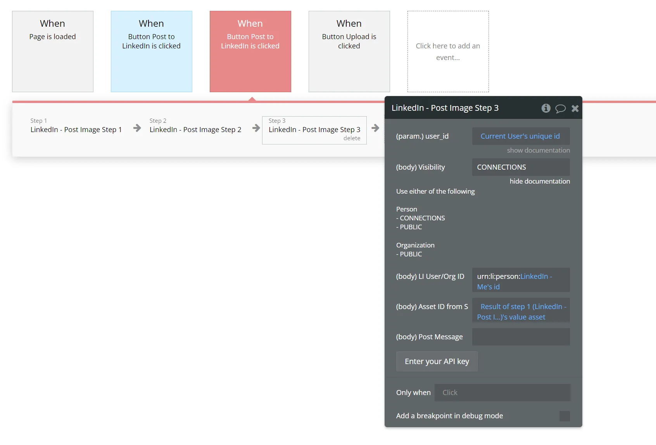The height and width of the screenshot is (445, 656).
Task: Click the arrow after Step 3
Action: 375,128
